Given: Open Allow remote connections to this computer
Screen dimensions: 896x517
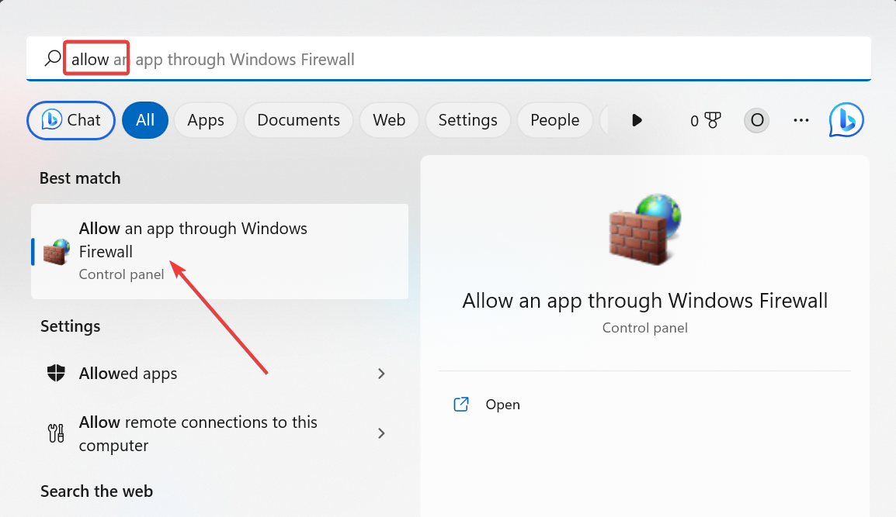Looking at the screenshot, I should click(x=220, y=434).
